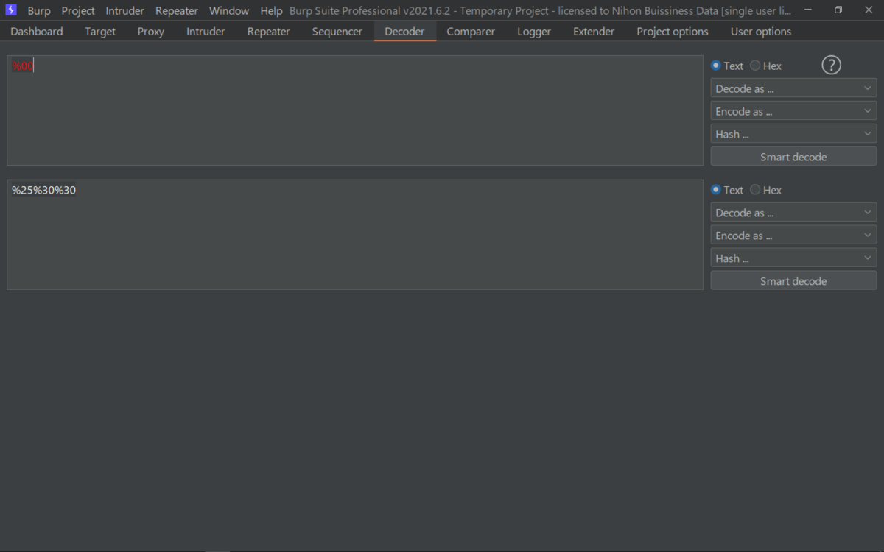The image size is (884, 552).
Task: Open the Repeater menu in menu bar
Action: (177, 11)
